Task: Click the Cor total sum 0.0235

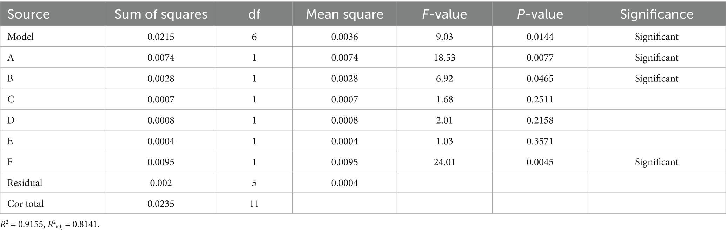Action: [x=161, y=204]
